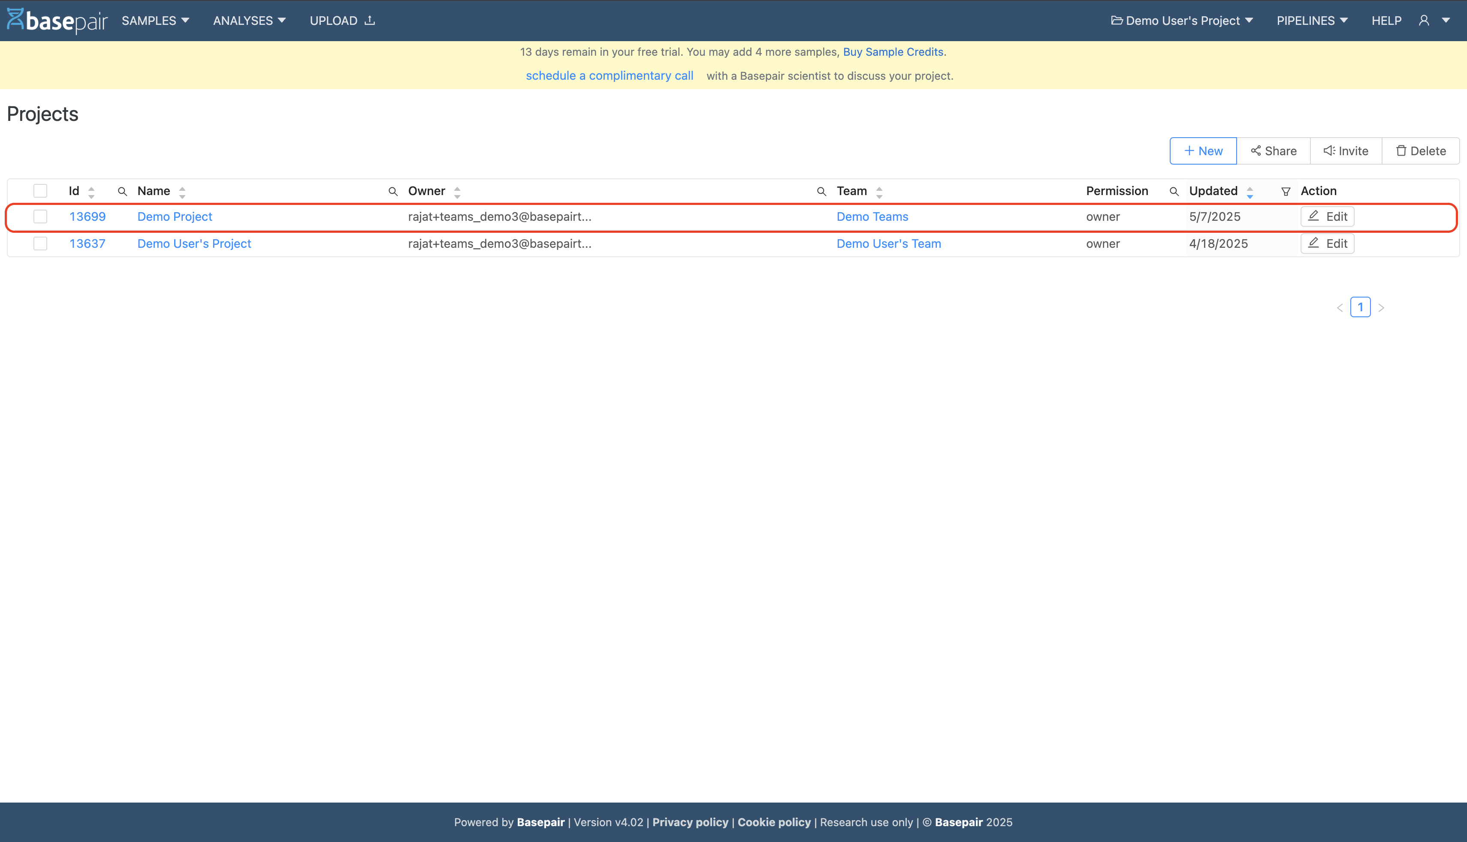Click the Team column search icon
Image resolution: width=1467 pixels, height=842 pixels.
click(x=821, y=191)
